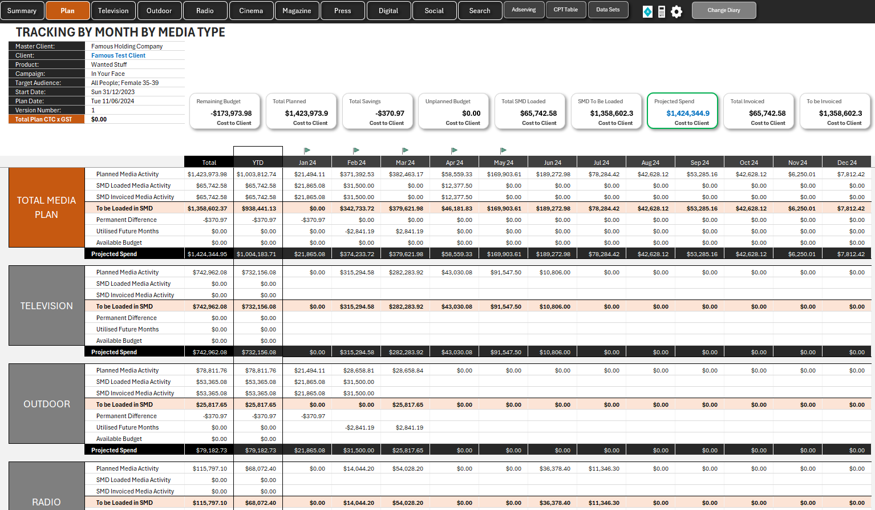875x510 pixels.
Task: Open the Change Diary button
Action: pyautogui.click(x=724, y=10)
